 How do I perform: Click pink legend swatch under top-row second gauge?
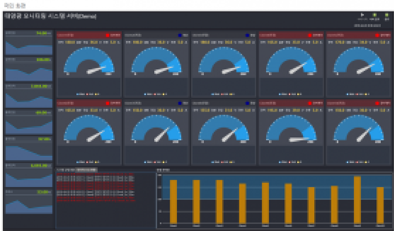pyautogui.click(x=155, y=94)
